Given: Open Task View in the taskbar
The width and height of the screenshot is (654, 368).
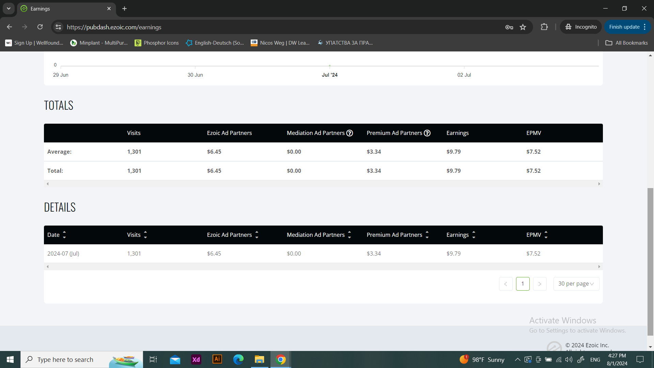Looking at the screenshot, I should tap(153, 359).
